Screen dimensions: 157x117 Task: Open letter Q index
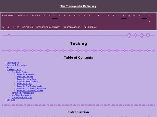pyautogui.click(x=129, y=16)
